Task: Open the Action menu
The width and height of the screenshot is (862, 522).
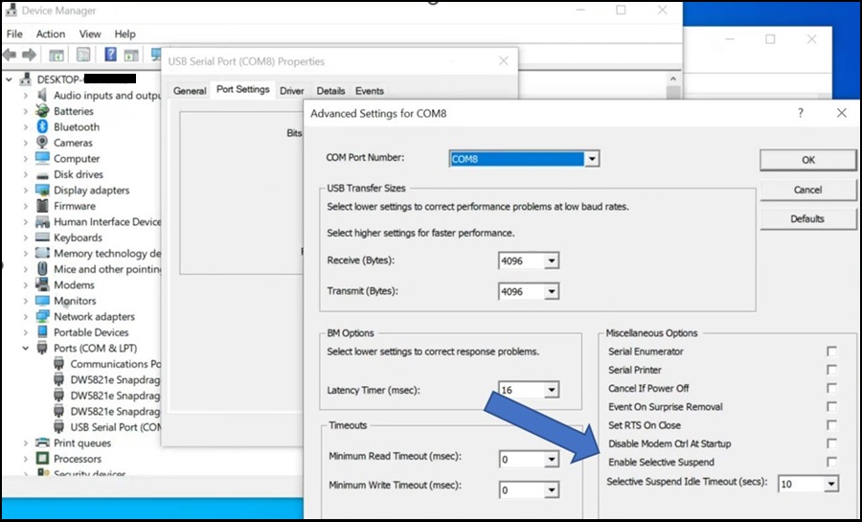Action: (x=51, y=34)
